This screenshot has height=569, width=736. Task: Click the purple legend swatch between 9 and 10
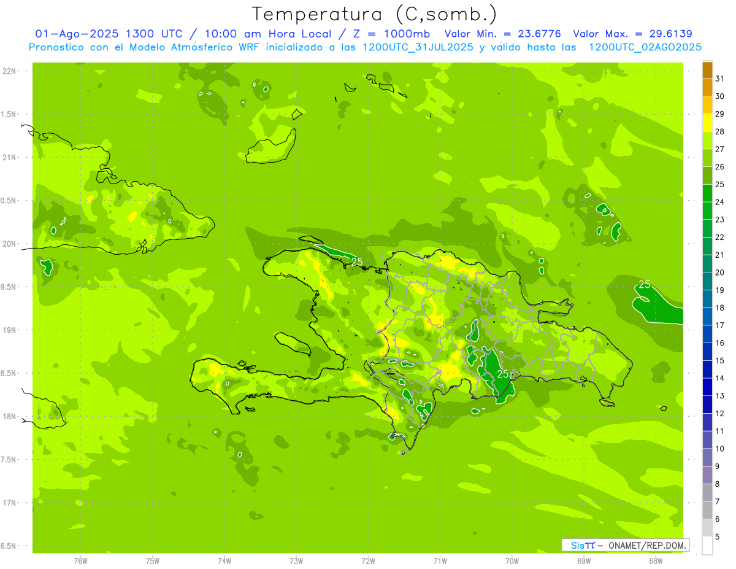pos(707,457)
